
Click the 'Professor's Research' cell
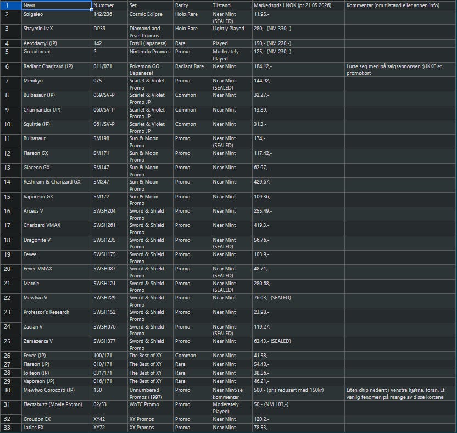click(x=57, y=315)
